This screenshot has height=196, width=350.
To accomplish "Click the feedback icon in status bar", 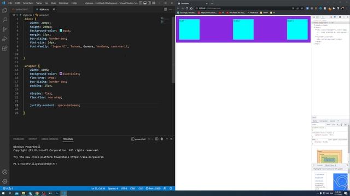I will click(x=165, y=188).
